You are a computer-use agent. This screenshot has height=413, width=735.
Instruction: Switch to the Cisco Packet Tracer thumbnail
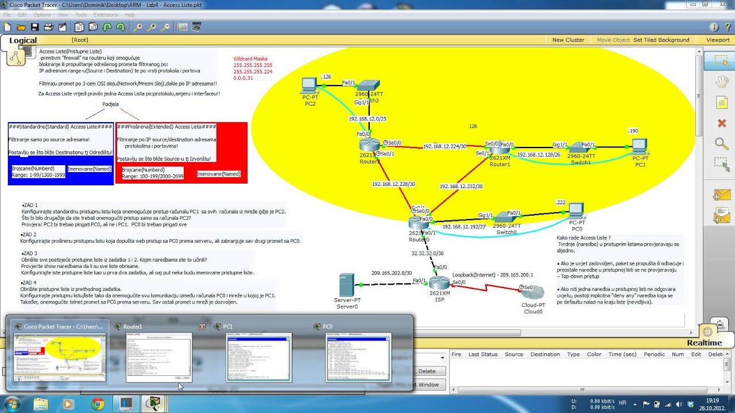click(x=59, y=357)
